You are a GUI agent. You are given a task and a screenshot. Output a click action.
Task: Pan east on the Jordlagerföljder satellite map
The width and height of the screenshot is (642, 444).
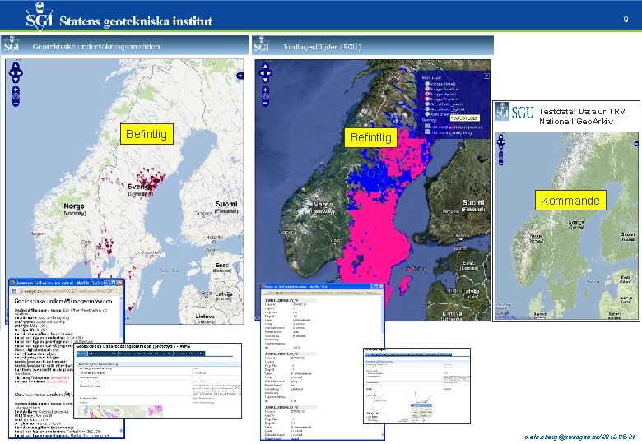[270, 74]
